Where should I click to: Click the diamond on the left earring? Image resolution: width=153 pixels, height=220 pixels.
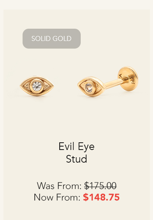(37, 86)
